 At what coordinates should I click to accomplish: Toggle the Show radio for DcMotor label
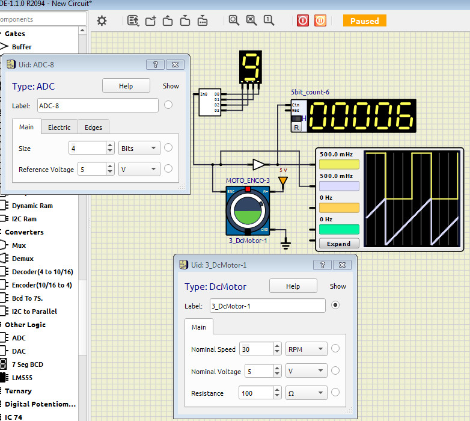pyautogui.click(x=335, y=306)
